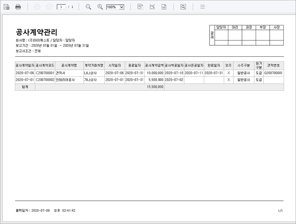Click the 10,000,000 amount cell

click(155, 73)
